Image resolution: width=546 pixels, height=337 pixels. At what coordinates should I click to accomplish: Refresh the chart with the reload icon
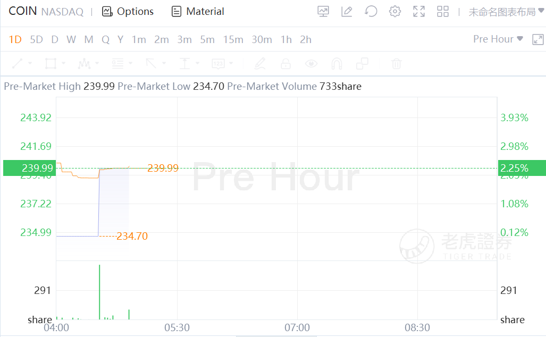coord(371,11)
